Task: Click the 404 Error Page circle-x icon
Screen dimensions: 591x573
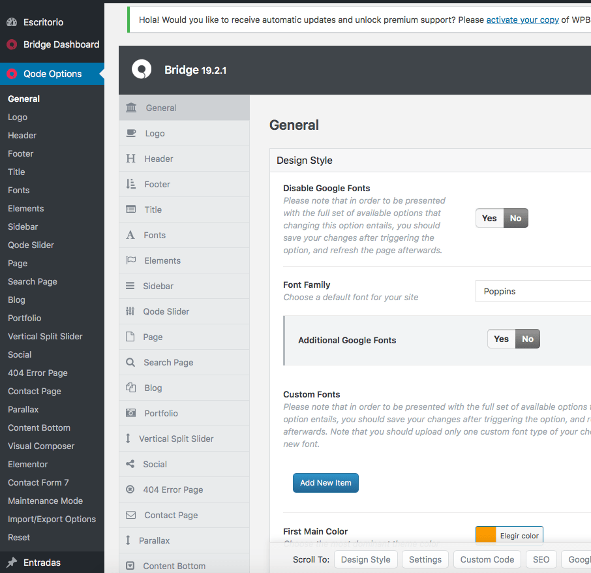Action: (130, 489)
